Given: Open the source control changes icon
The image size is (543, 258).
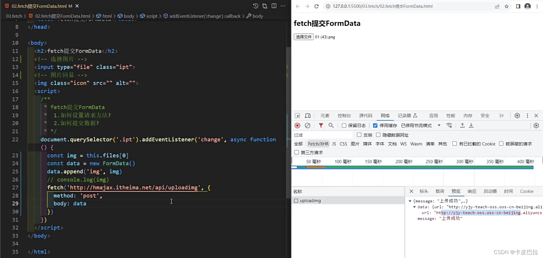Looking at the screenshot, I should coord(265,6).
